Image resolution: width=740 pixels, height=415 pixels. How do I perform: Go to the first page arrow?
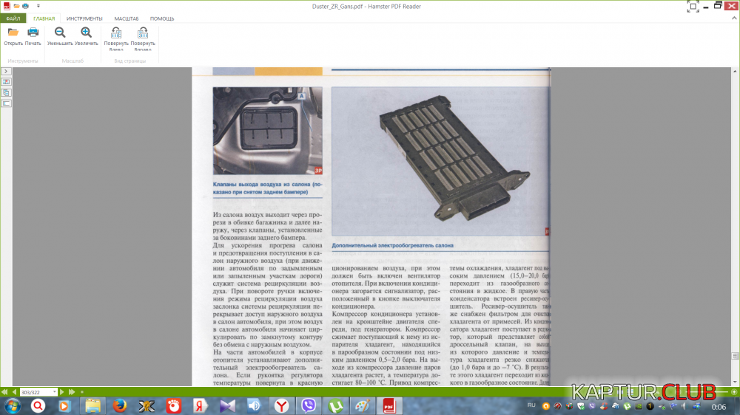(5, 391)
